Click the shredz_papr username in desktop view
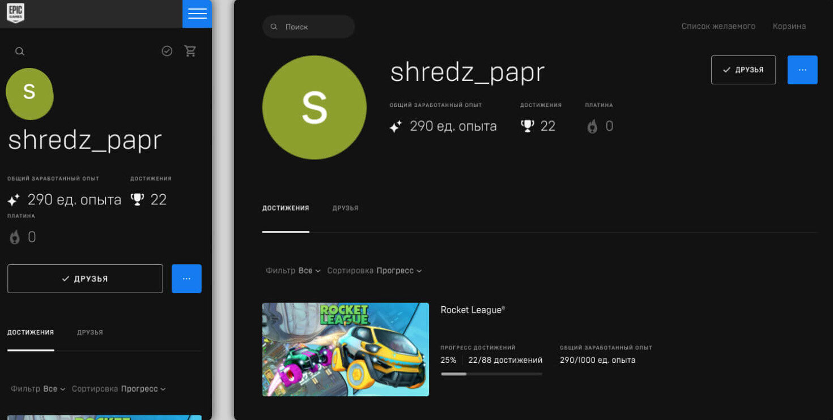Screen dimensions: 833x420 coord(467,72)
